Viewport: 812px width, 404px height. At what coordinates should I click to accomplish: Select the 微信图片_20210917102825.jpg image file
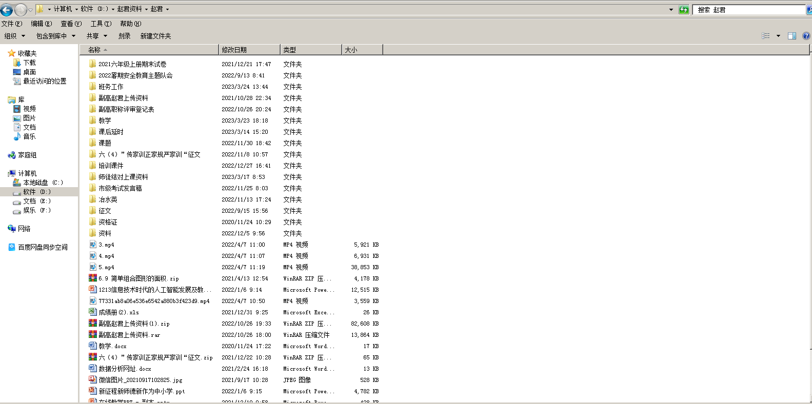coord(140,380)
